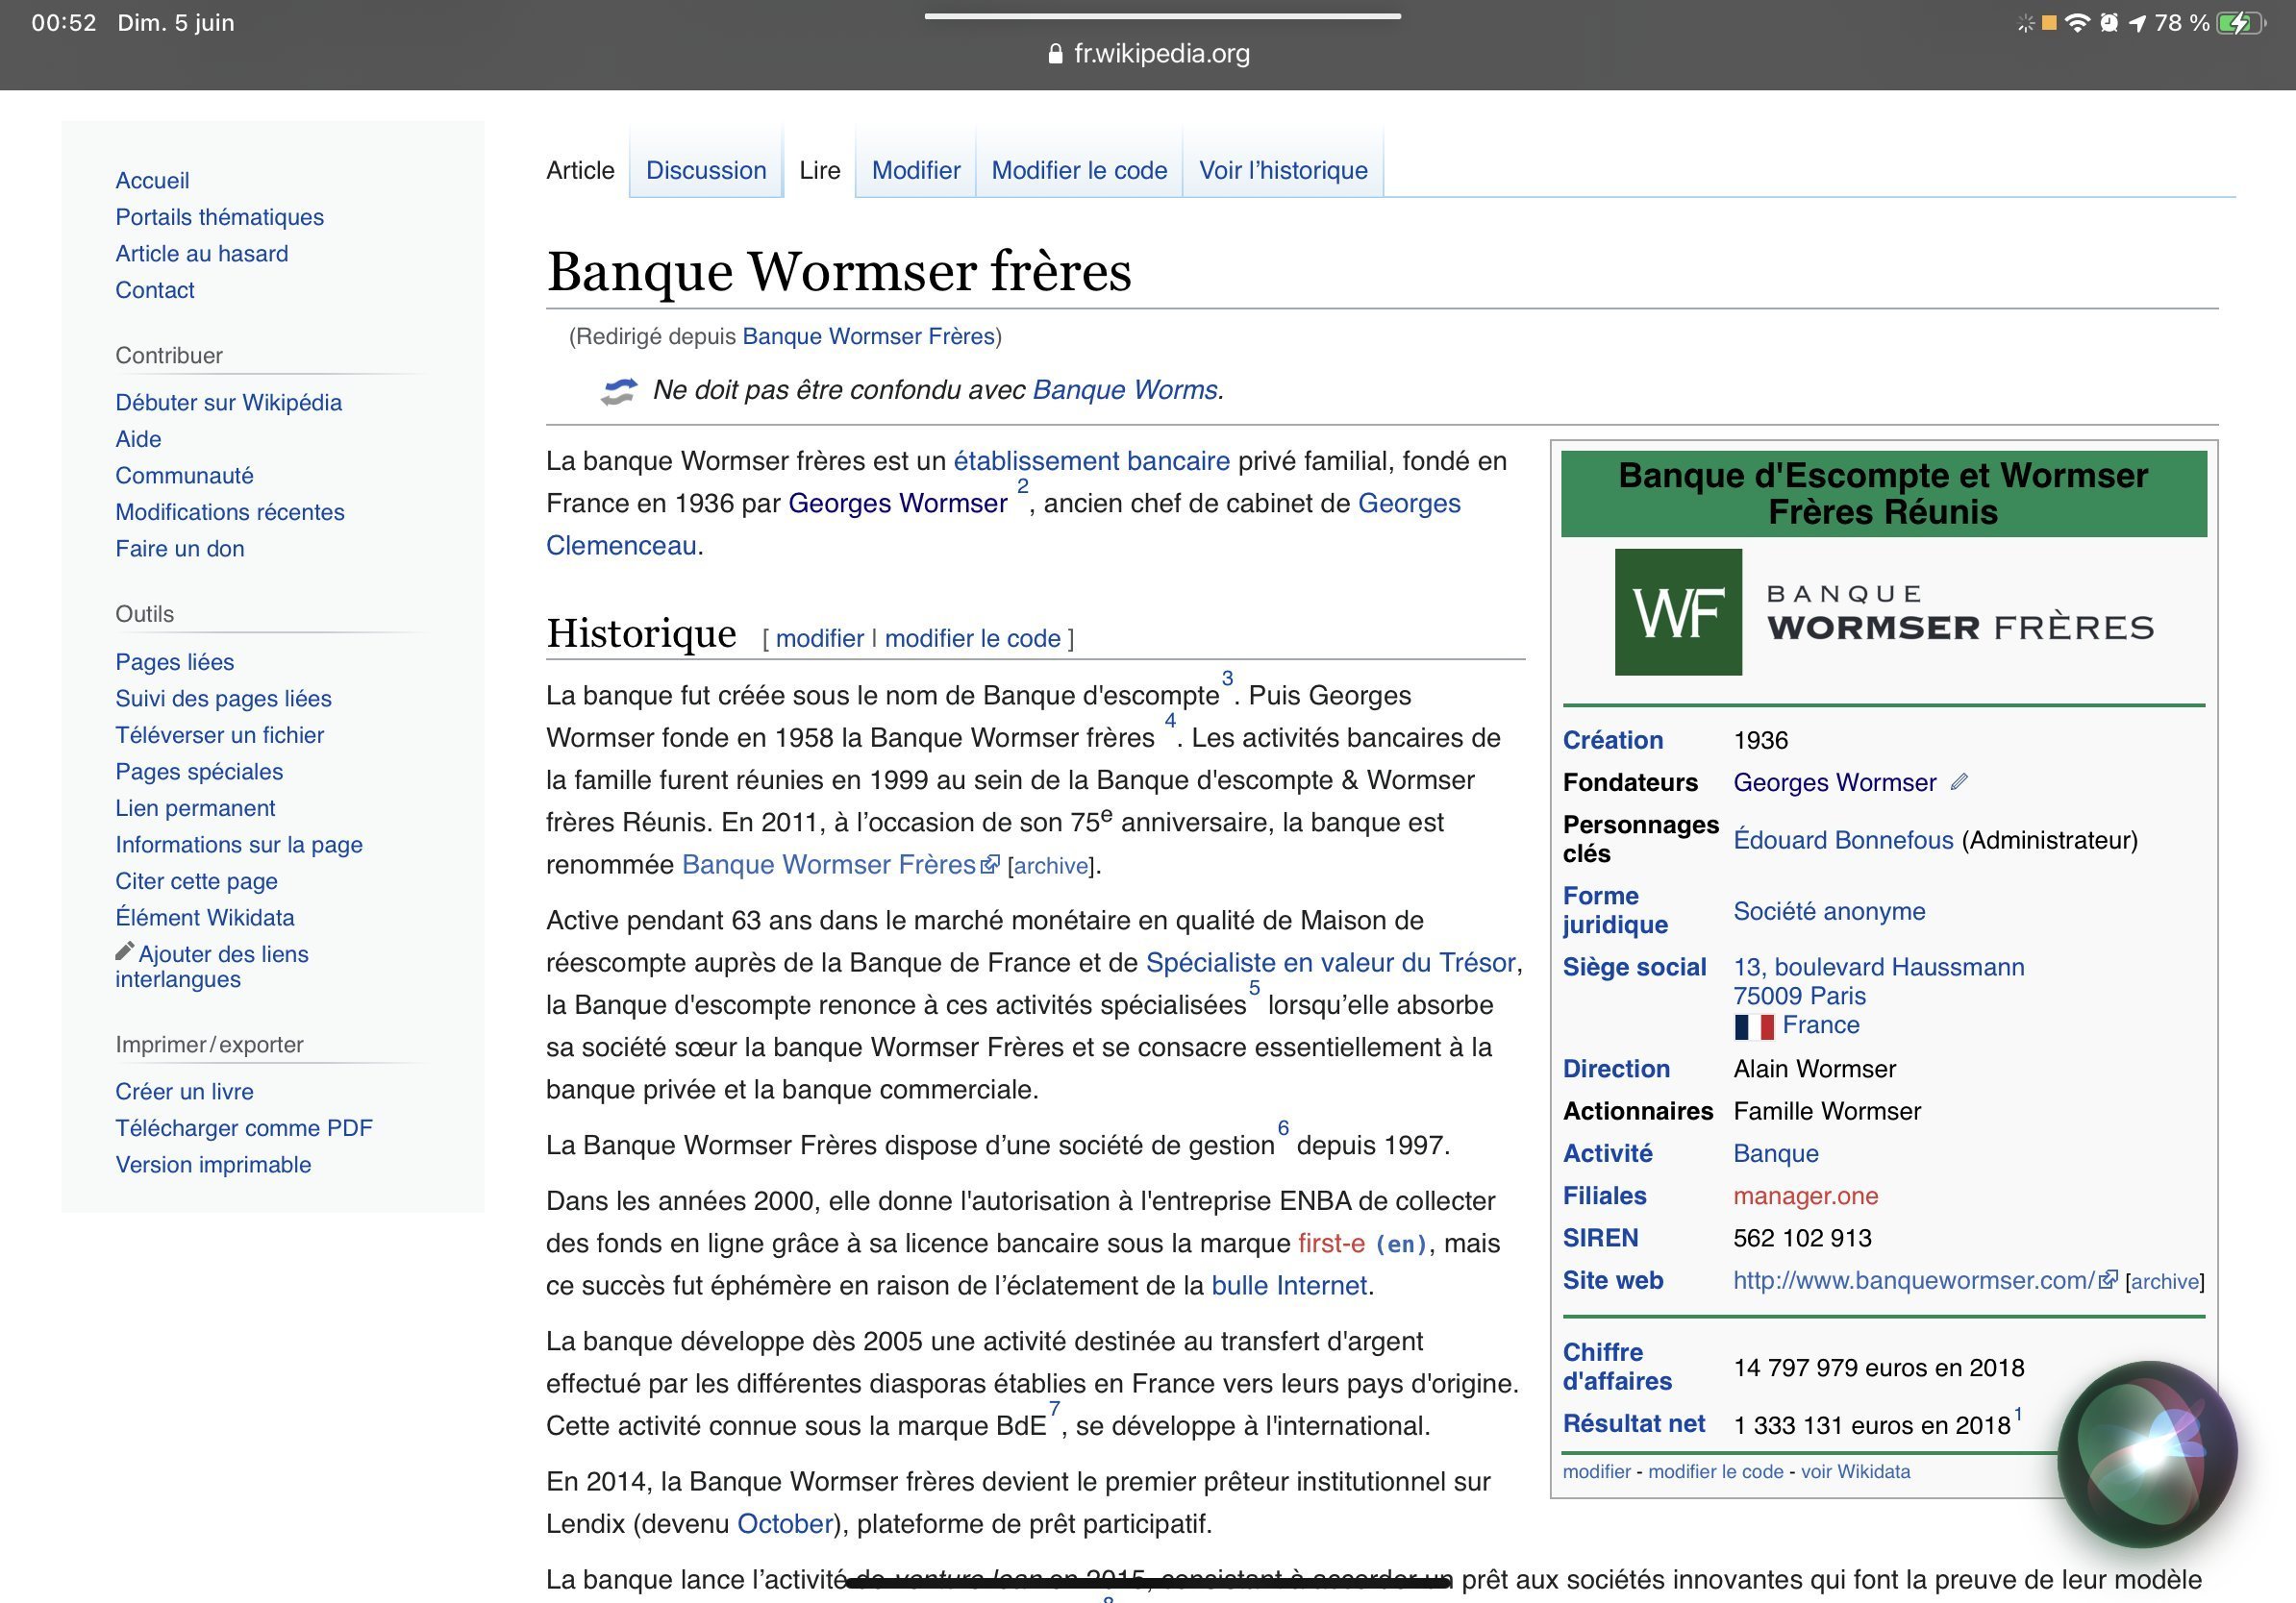The height and width of the screenshot is (1603, 2296).
Task: Click the pencil icon beside Georges Wormser
Action: (x=1959, y=781)
